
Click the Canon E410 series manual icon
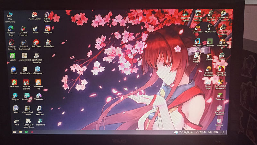coord(29,123)
